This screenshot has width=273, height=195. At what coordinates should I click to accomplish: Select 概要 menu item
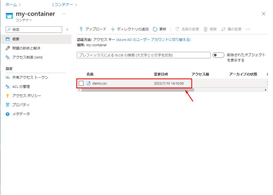(36, 39)
